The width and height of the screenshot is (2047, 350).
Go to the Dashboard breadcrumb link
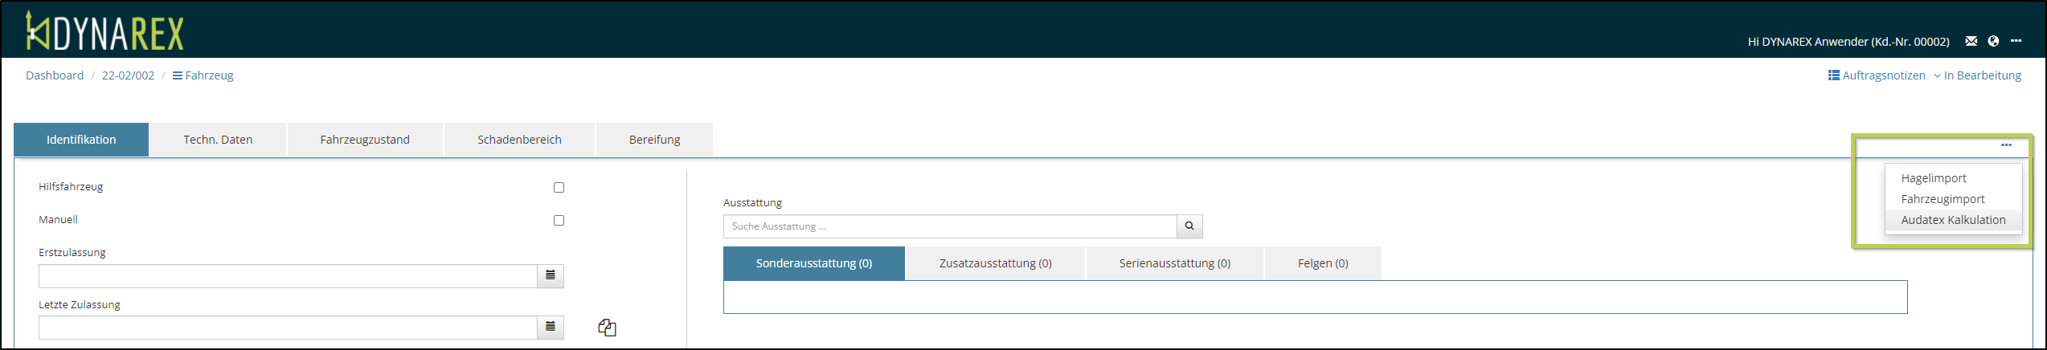pyautogui.click(x=55, y=75)
